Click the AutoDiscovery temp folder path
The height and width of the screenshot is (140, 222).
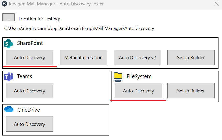79,28
